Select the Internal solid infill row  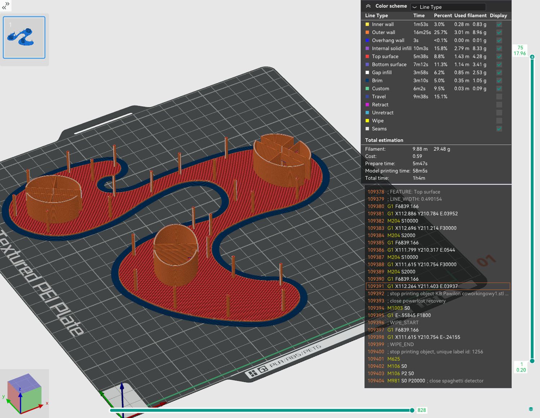391,49
